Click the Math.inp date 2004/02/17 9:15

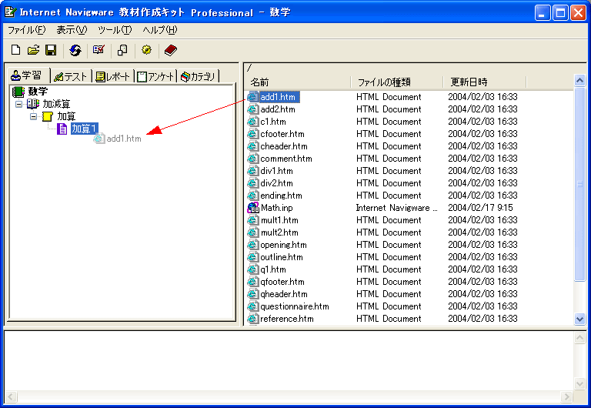point(480,208)
